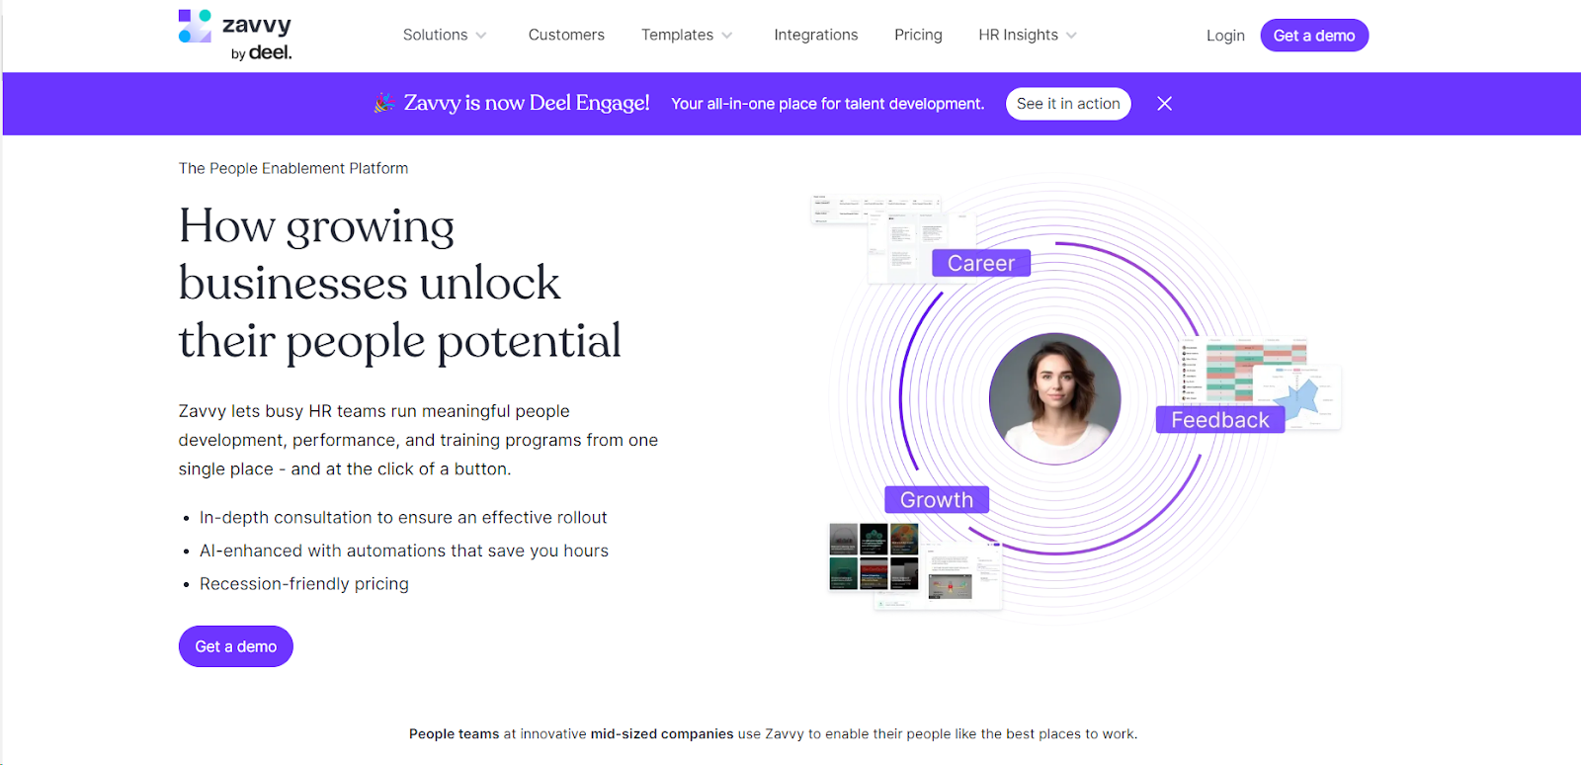
Task: Click the See it in action button
Action: 1068,104
